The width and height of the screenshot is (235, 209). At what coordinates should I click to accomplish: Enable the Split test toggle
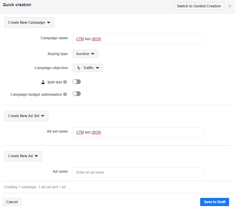[x=77, y=82]
